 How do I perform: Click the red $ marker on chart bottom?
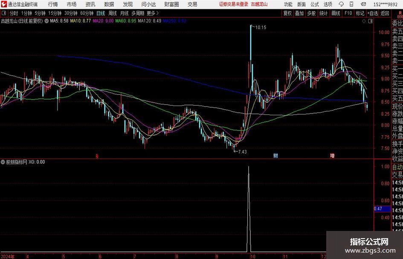(97, 156)
